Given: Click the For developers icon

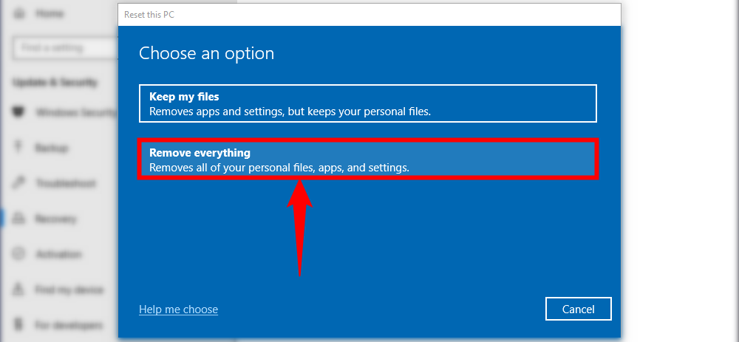Looking at the screenshot, I should point(18,326).
